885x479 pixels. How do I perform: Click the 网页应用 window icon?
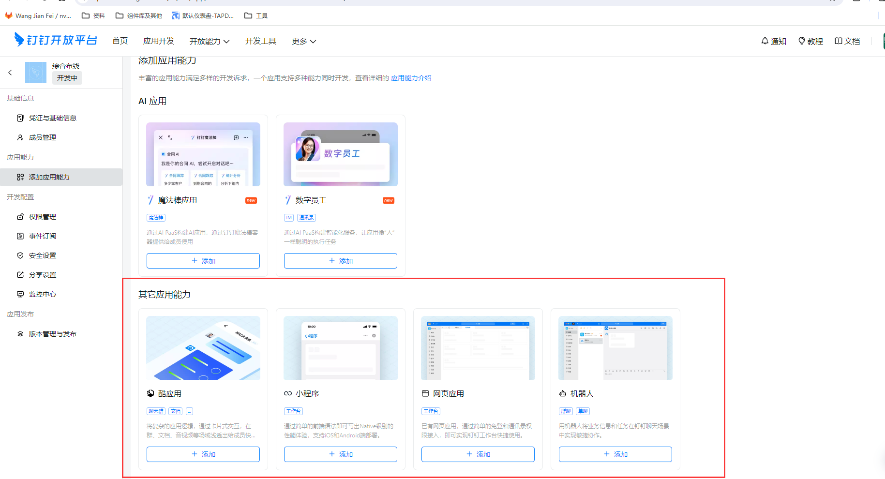[425, 393]
